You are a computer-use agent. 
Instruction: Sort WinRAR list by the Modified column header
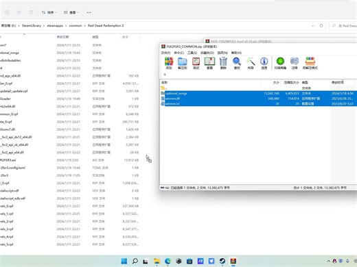tap(343, 82)
